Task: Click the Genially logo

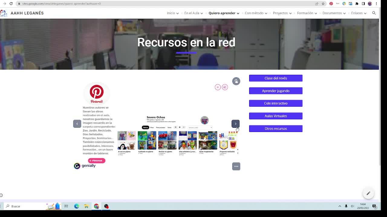Action: pyautogui.click(x=85, y=166)
